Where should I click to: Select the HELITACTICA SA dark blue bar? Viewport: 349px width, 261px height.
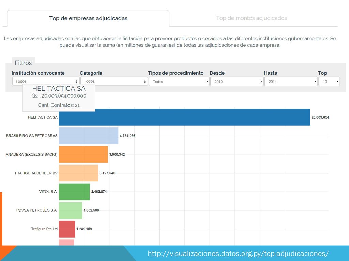(x=184, y=117)
